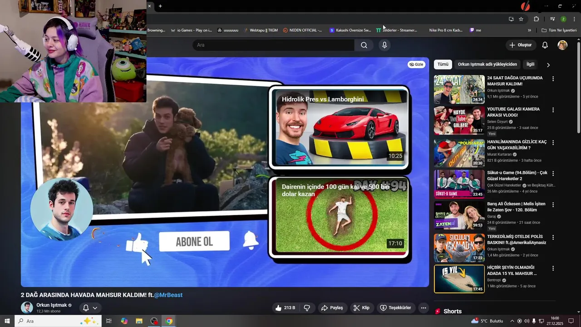The image size is (581, 327).
Task: Open Windows Start menu
Action: click(7, 321)
